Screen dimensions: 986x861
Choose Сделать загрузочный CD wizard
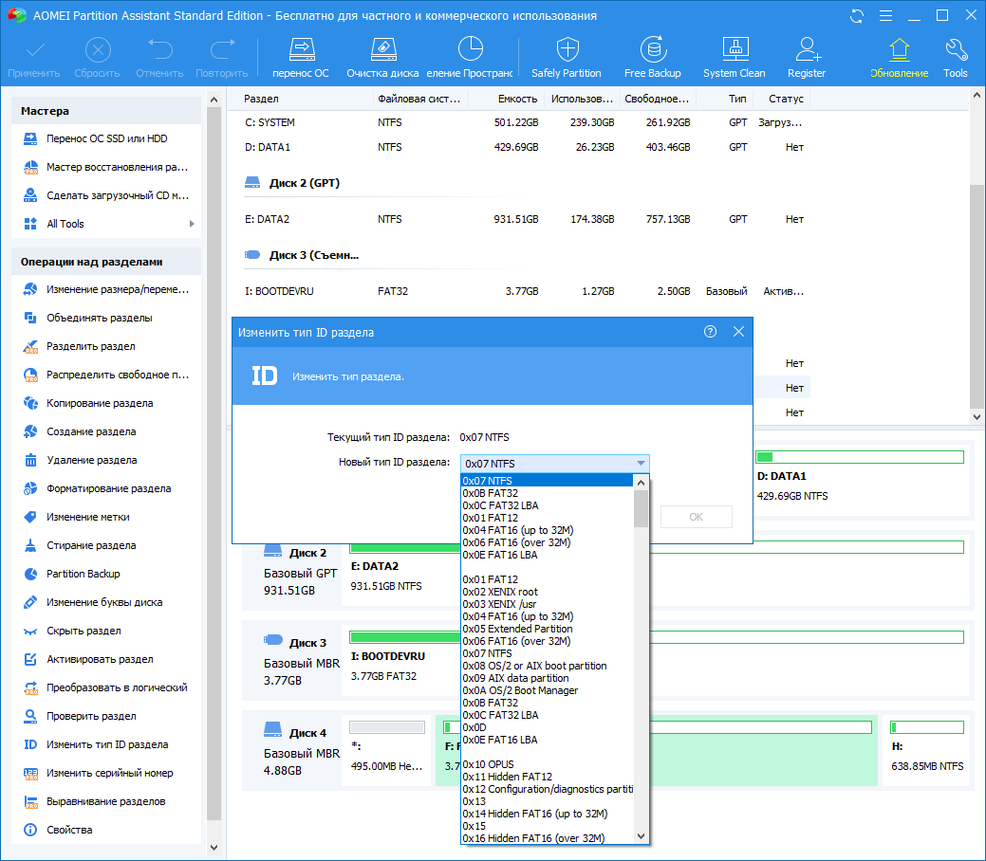click(106, 195)
